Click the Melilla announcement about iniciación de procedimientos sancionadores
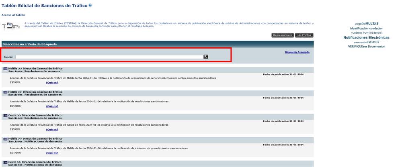The image size is (402, 167). click(x=99, y=148)
